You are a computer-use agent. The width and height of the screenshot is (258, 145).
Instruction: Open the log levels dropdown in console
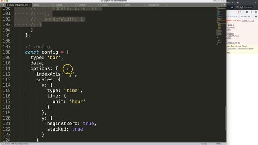pyautogui.click(x=232, y=17)
